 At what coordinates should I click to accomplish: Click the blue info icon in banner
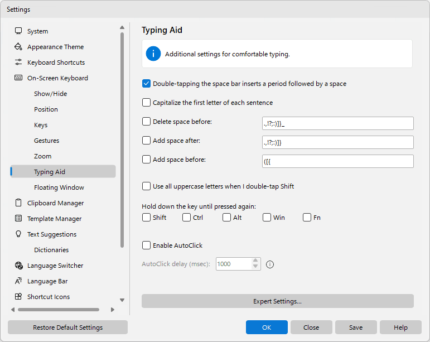(153, 54)
